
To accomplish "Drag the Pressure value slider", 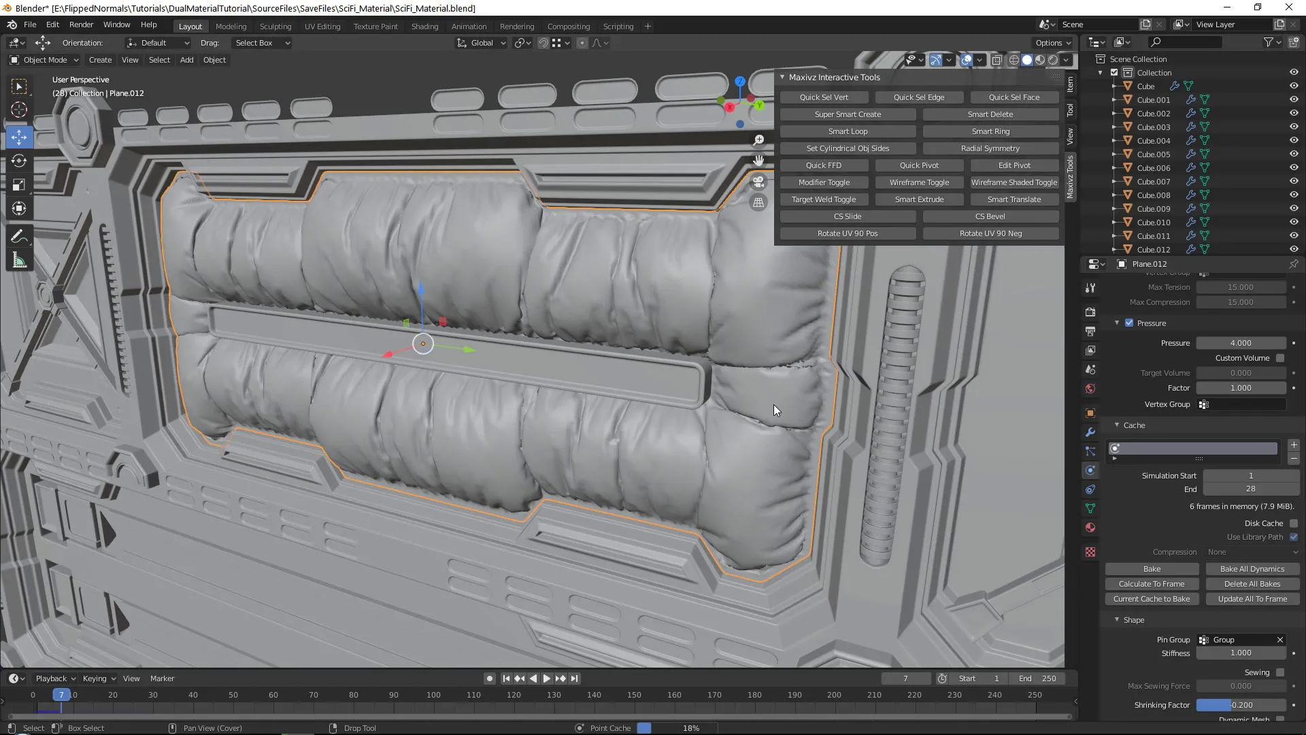I will [x=1241, y=342].
